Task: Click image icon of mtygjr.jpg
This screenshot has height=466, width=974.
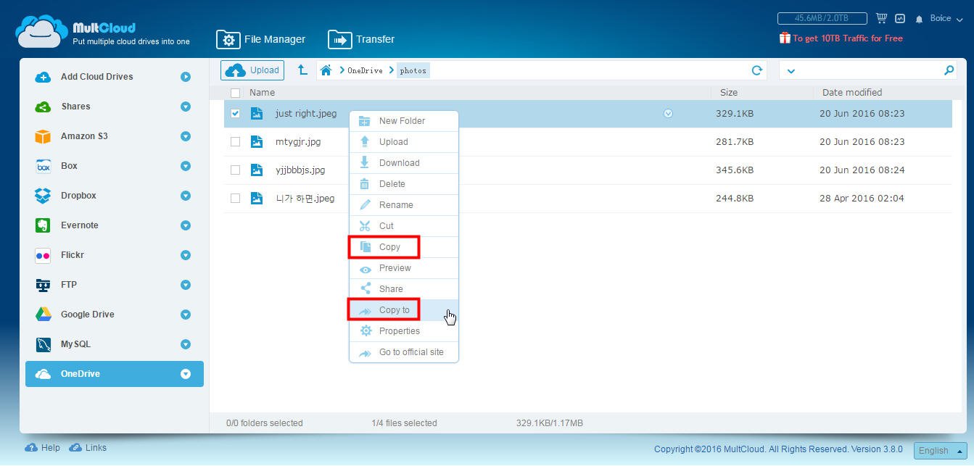Action: coord(256,142)
